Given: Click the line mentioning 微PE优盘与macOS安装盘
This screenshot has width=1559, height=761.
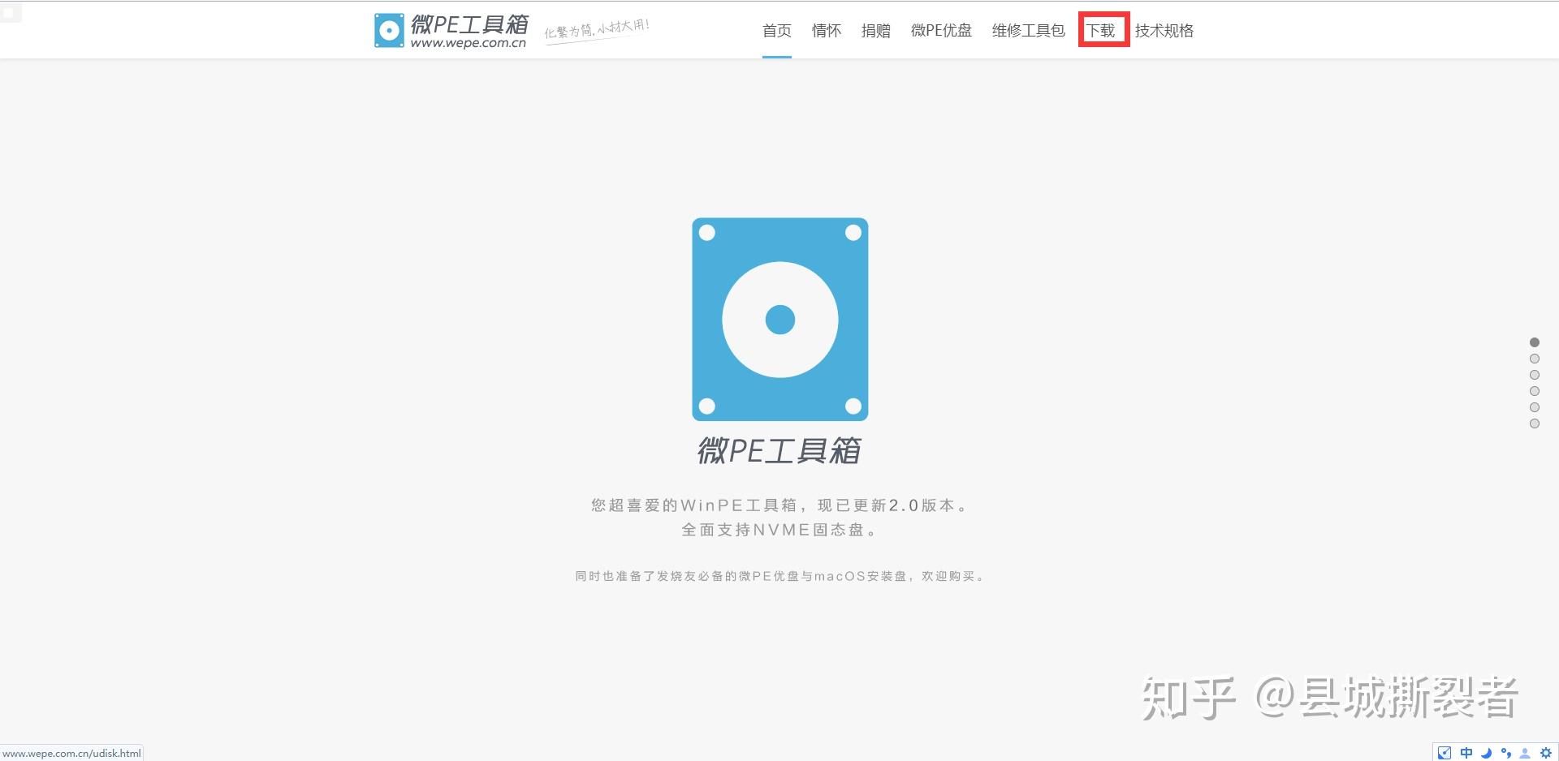Looking at the screenshot, I should (779, 576).
